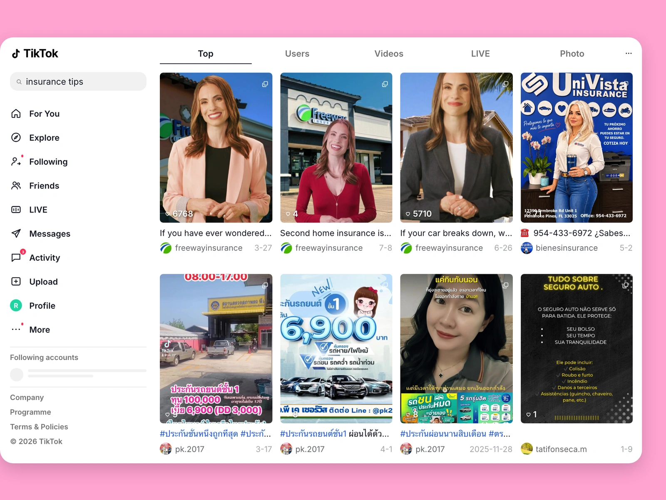Click bienesinsurance profile avatar
This screenshot has width=666, height=500.
point(527,248)
